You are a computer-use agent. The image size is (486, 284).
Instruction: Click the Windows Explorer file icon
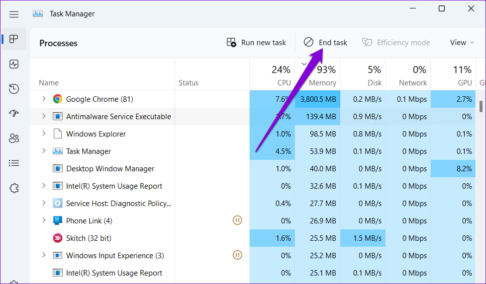pyautogui.click(x=57, y=134)
